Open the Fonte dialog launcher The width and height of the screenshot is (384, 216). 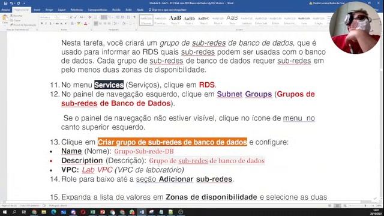[x=91, y=29]
